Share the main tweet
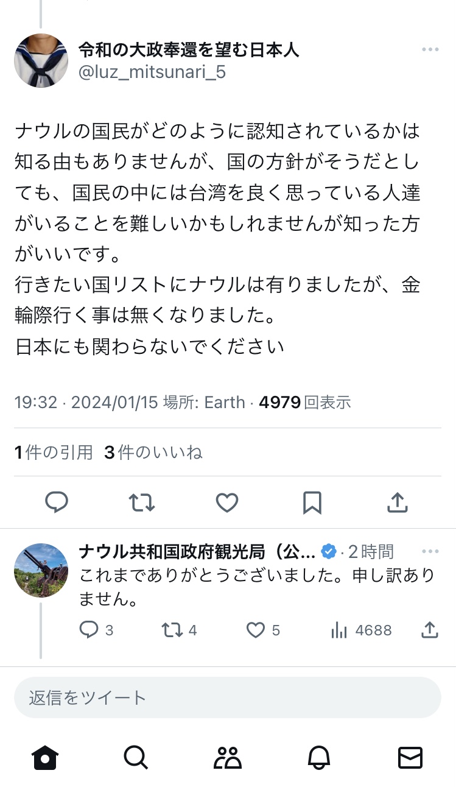 [x=397, y=503]
